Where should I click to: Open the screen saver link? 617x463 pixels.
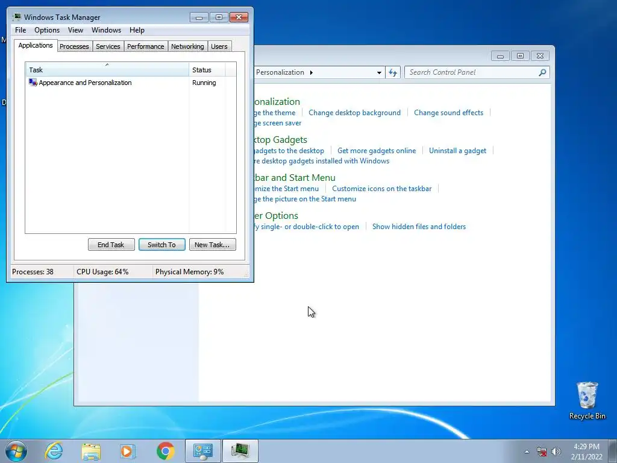[278, 123]
